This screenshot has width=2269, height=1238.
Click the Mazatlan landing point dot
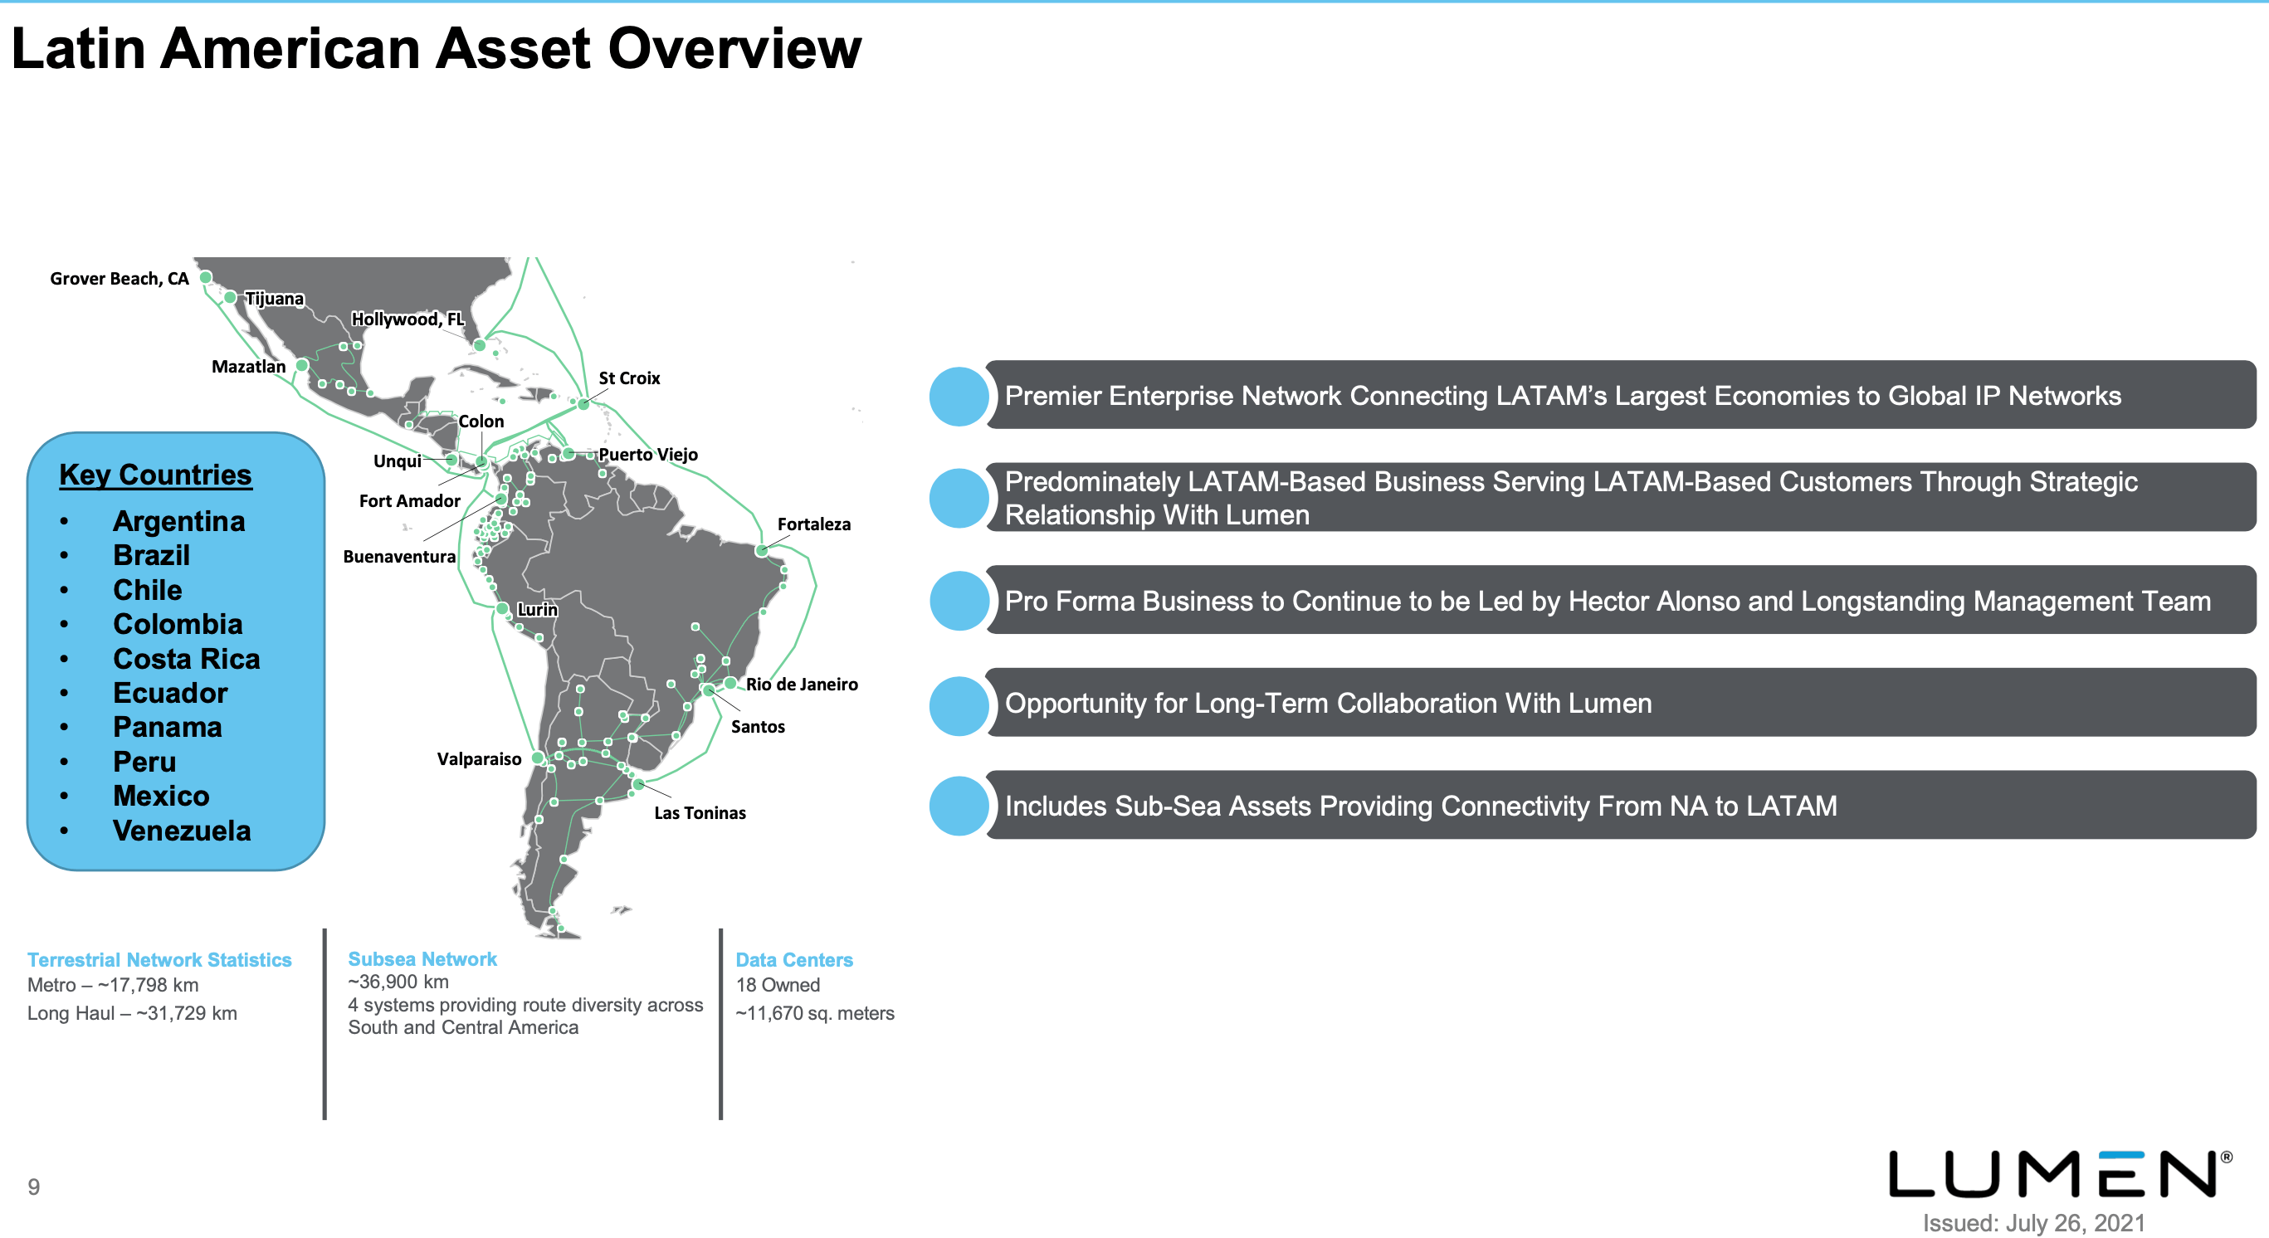pyautogui.click(x=302, y=364)
